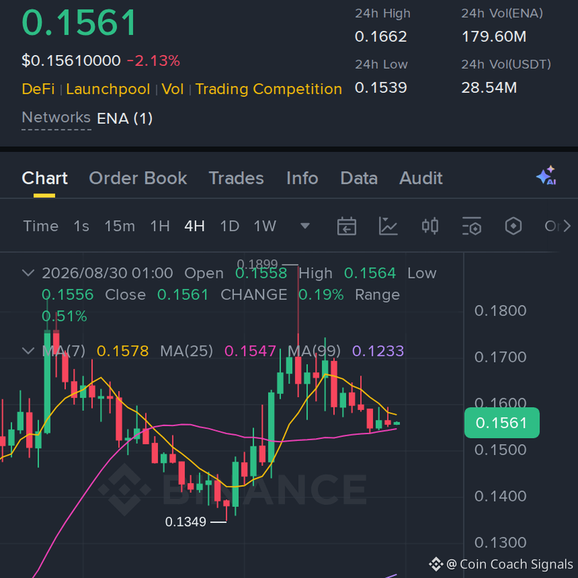
Task: Open the Launchpool tag link
Action: click(x=108, y=89)
